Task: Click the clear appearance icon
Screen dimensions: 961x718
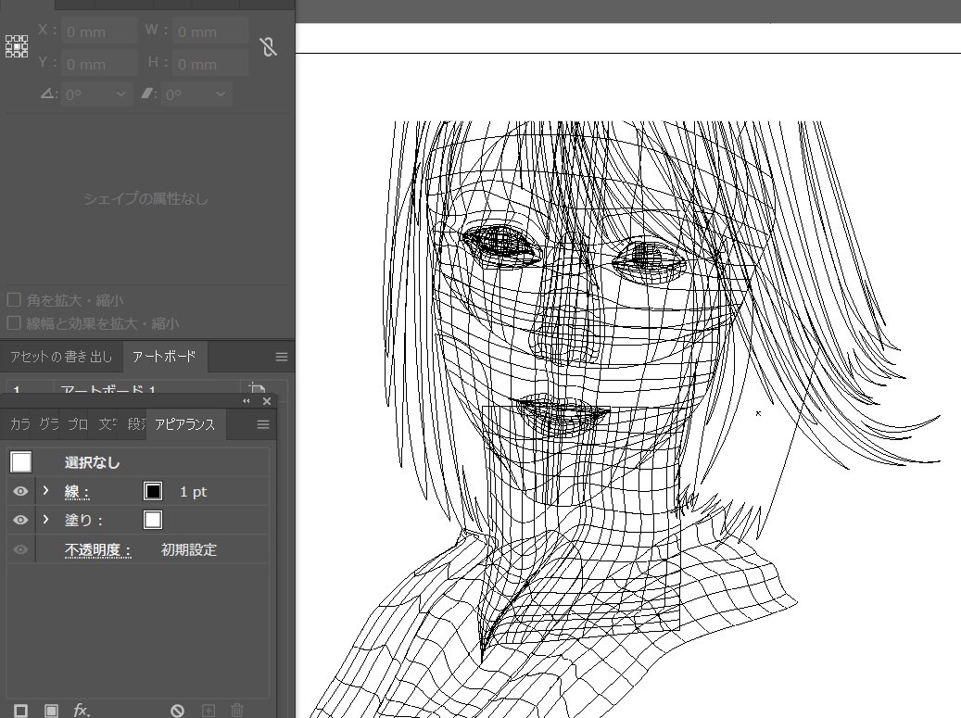Action: coord(177,710)
